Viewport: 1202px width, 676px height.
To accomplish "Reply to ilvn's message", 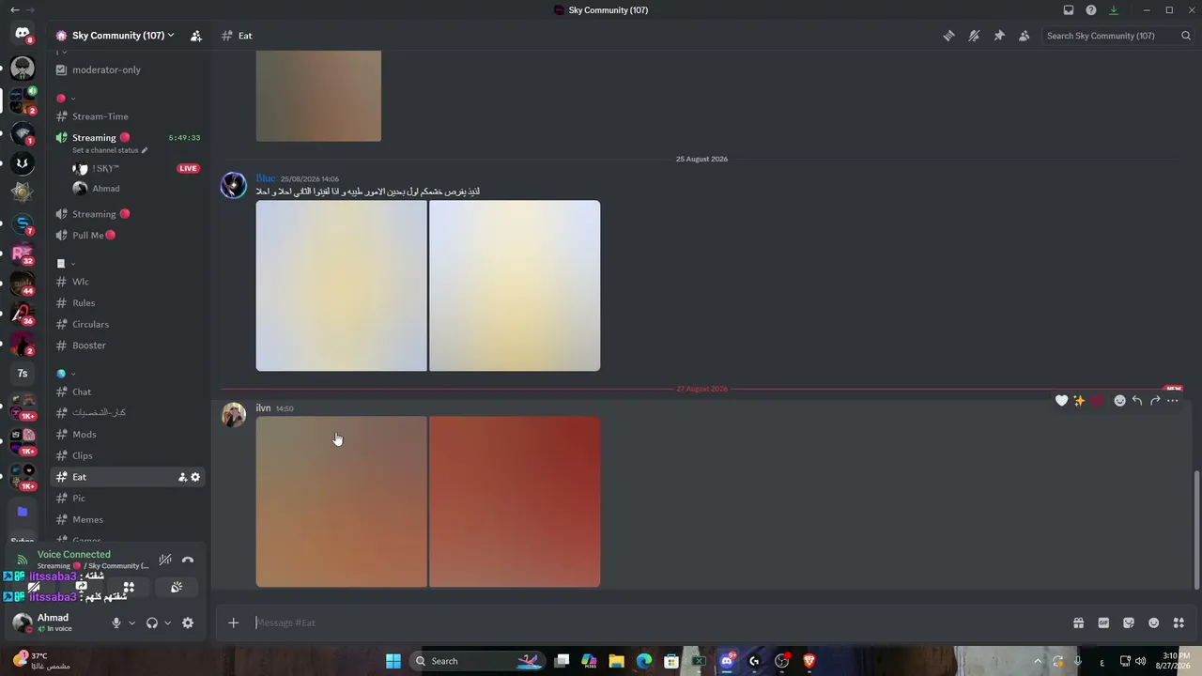I will click(x=1137, y=401).
